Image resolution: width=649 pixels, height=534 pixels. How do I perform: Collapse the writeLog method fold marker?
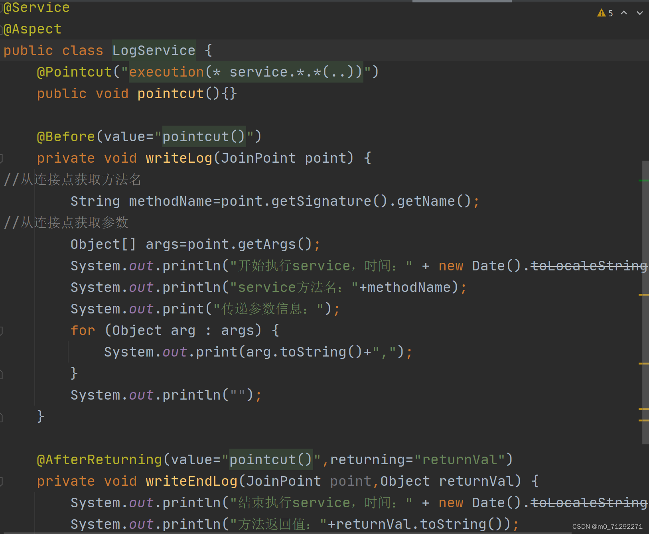coord(1,158)
